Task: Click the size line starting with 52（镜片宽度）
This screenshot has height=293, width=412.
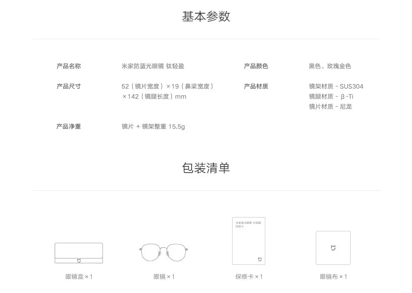Action: point(168,86)
